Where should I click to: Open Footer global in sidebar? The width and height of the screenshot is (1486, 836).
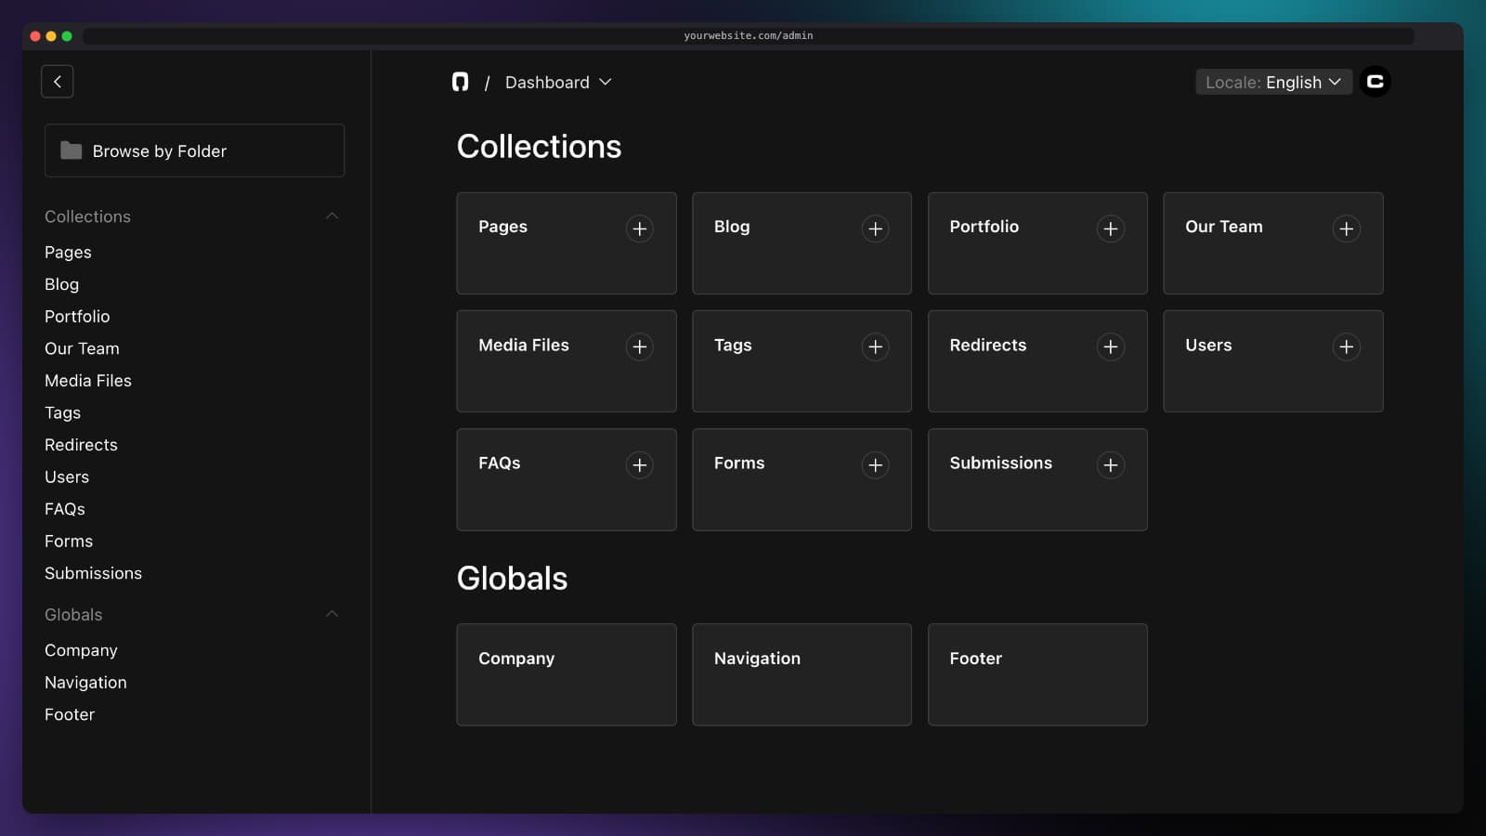70,714
